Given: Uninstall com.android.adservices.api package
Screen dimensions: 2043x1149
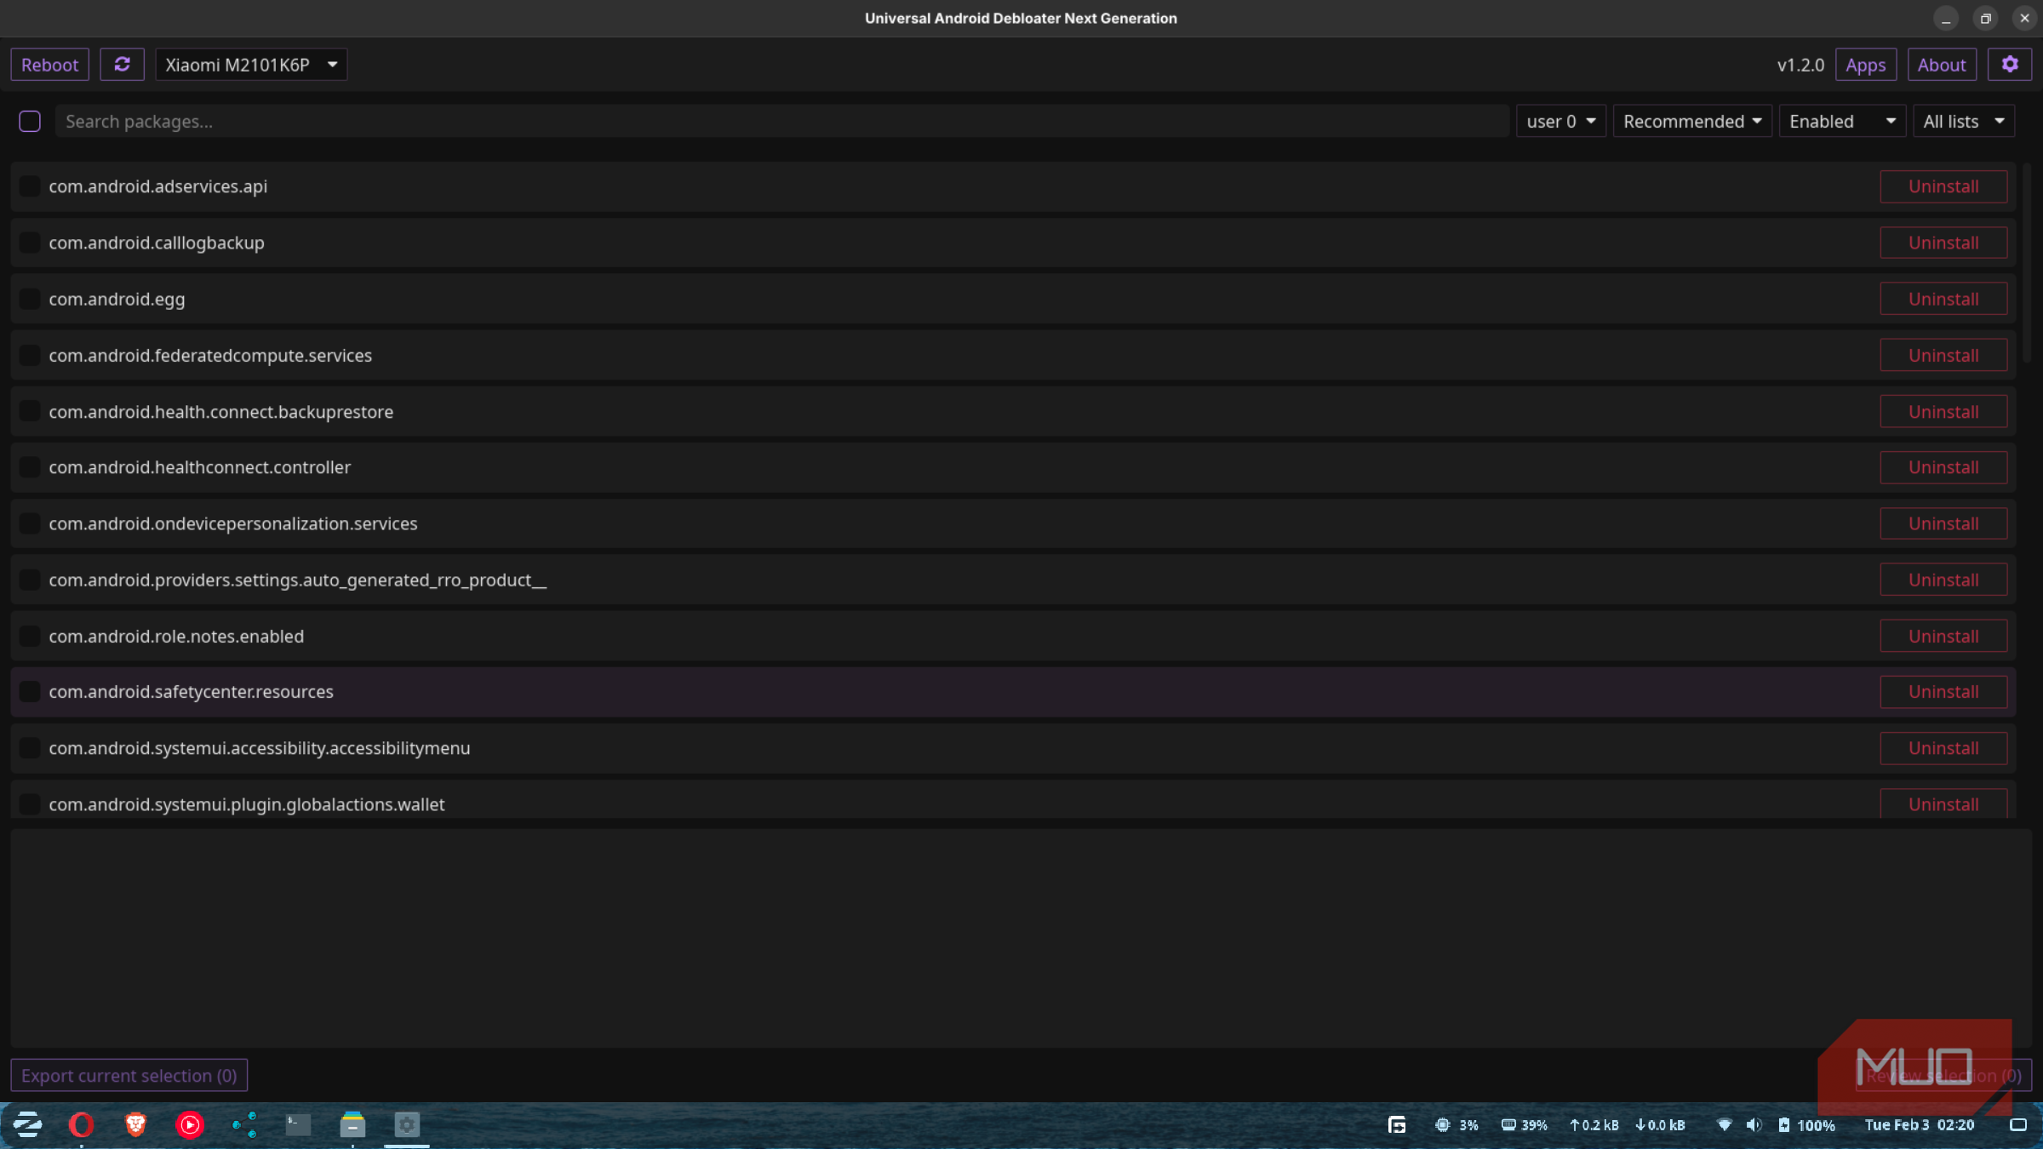Looking at the screenshot, I should click(x=1943, y=186).
